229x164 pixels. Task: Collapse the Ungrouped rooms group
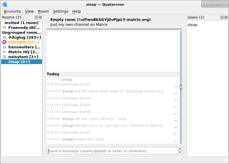21,32
